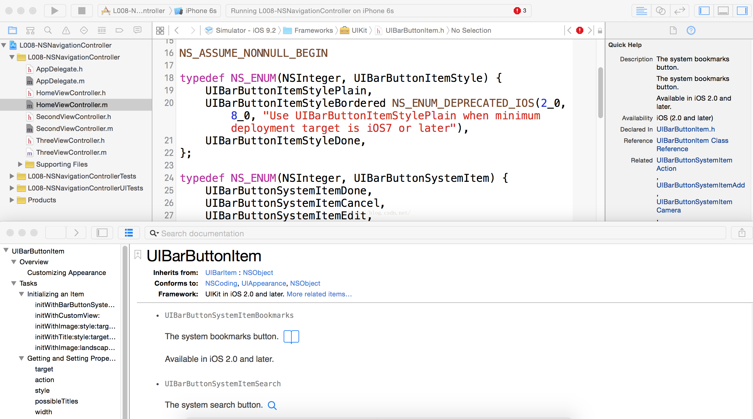Screen dimensions: 753x419
Task: Open AppDelegate.h file
Action: click(x=59, y=69)
